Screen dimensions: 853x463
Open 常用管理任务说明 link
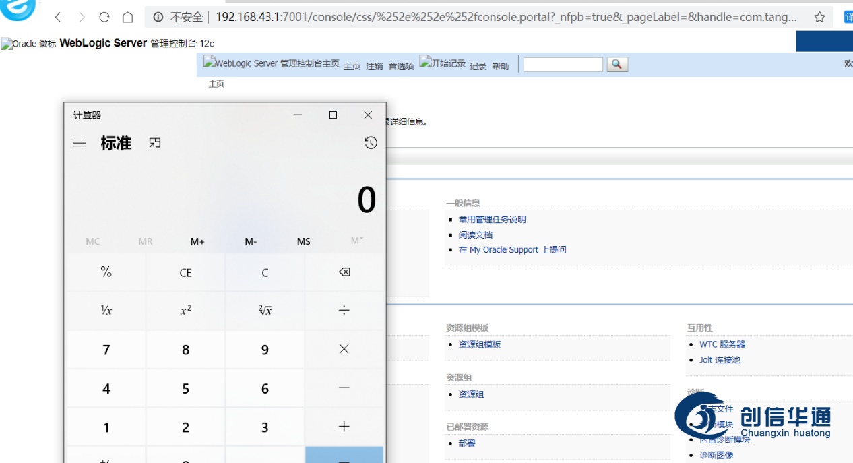pyautogui.click(x=493, y=220)
